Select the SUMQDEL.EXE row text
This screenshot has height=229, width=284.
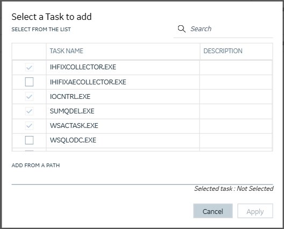pyautogui.click(x=72, y=111)
